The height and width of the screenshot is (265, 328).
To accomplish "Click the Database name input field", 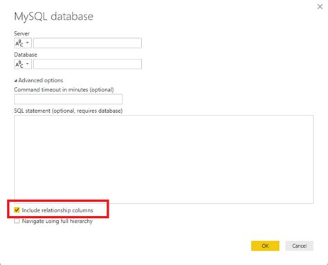I will point(87,64).
